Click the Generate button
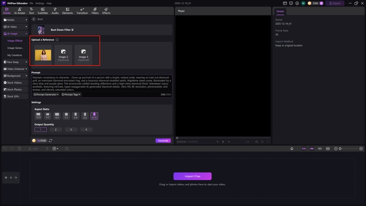 (163, 141)
